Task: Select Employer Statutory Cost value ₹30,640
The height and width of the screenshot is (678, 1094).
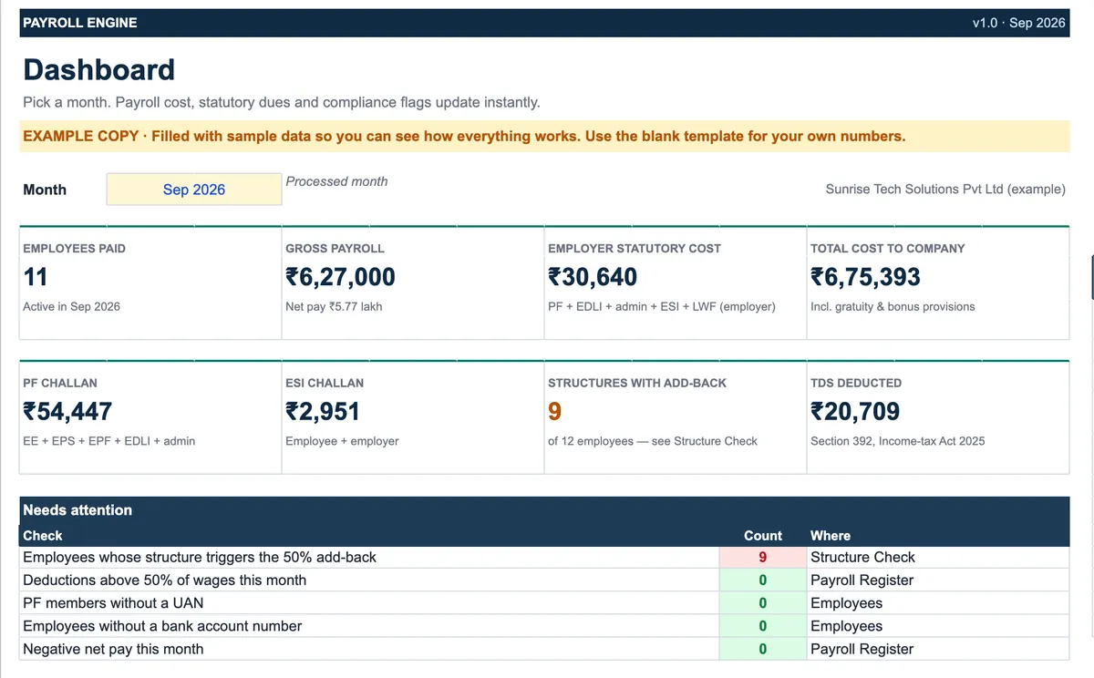Action: pyautogui.click(x=593, y=277)
